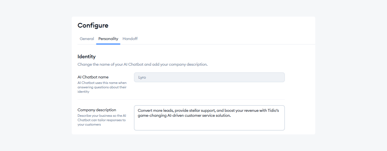Screen dimensions: 387x151
Task: Open the Handoff tab
Action: point(130,39)
